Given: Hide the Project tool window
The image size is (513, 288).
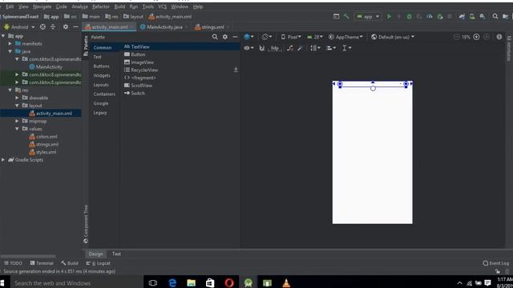Looking at the screenshot, I should pos(75,26).
